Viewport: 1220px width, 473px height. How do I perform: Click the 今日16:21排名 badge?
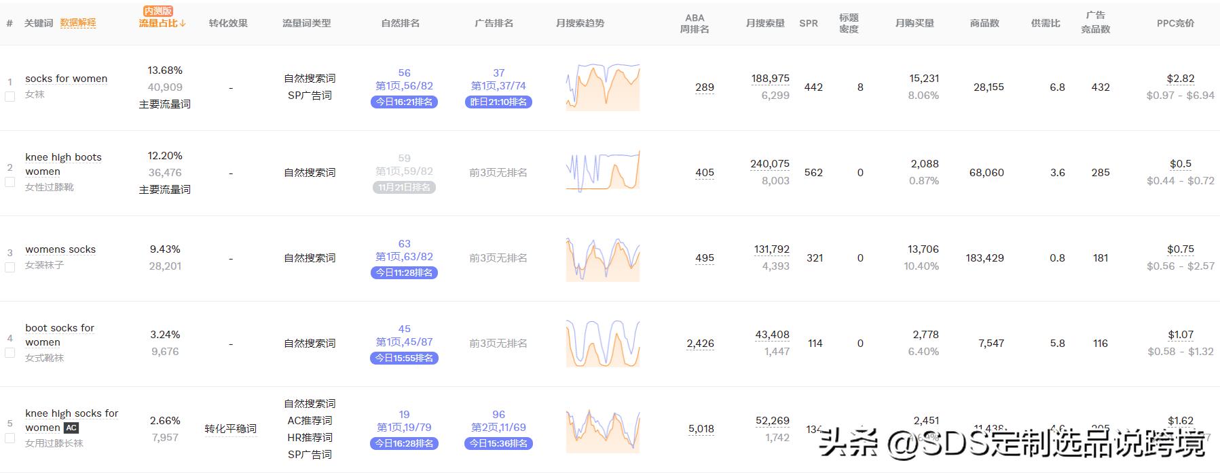[404, 102]
